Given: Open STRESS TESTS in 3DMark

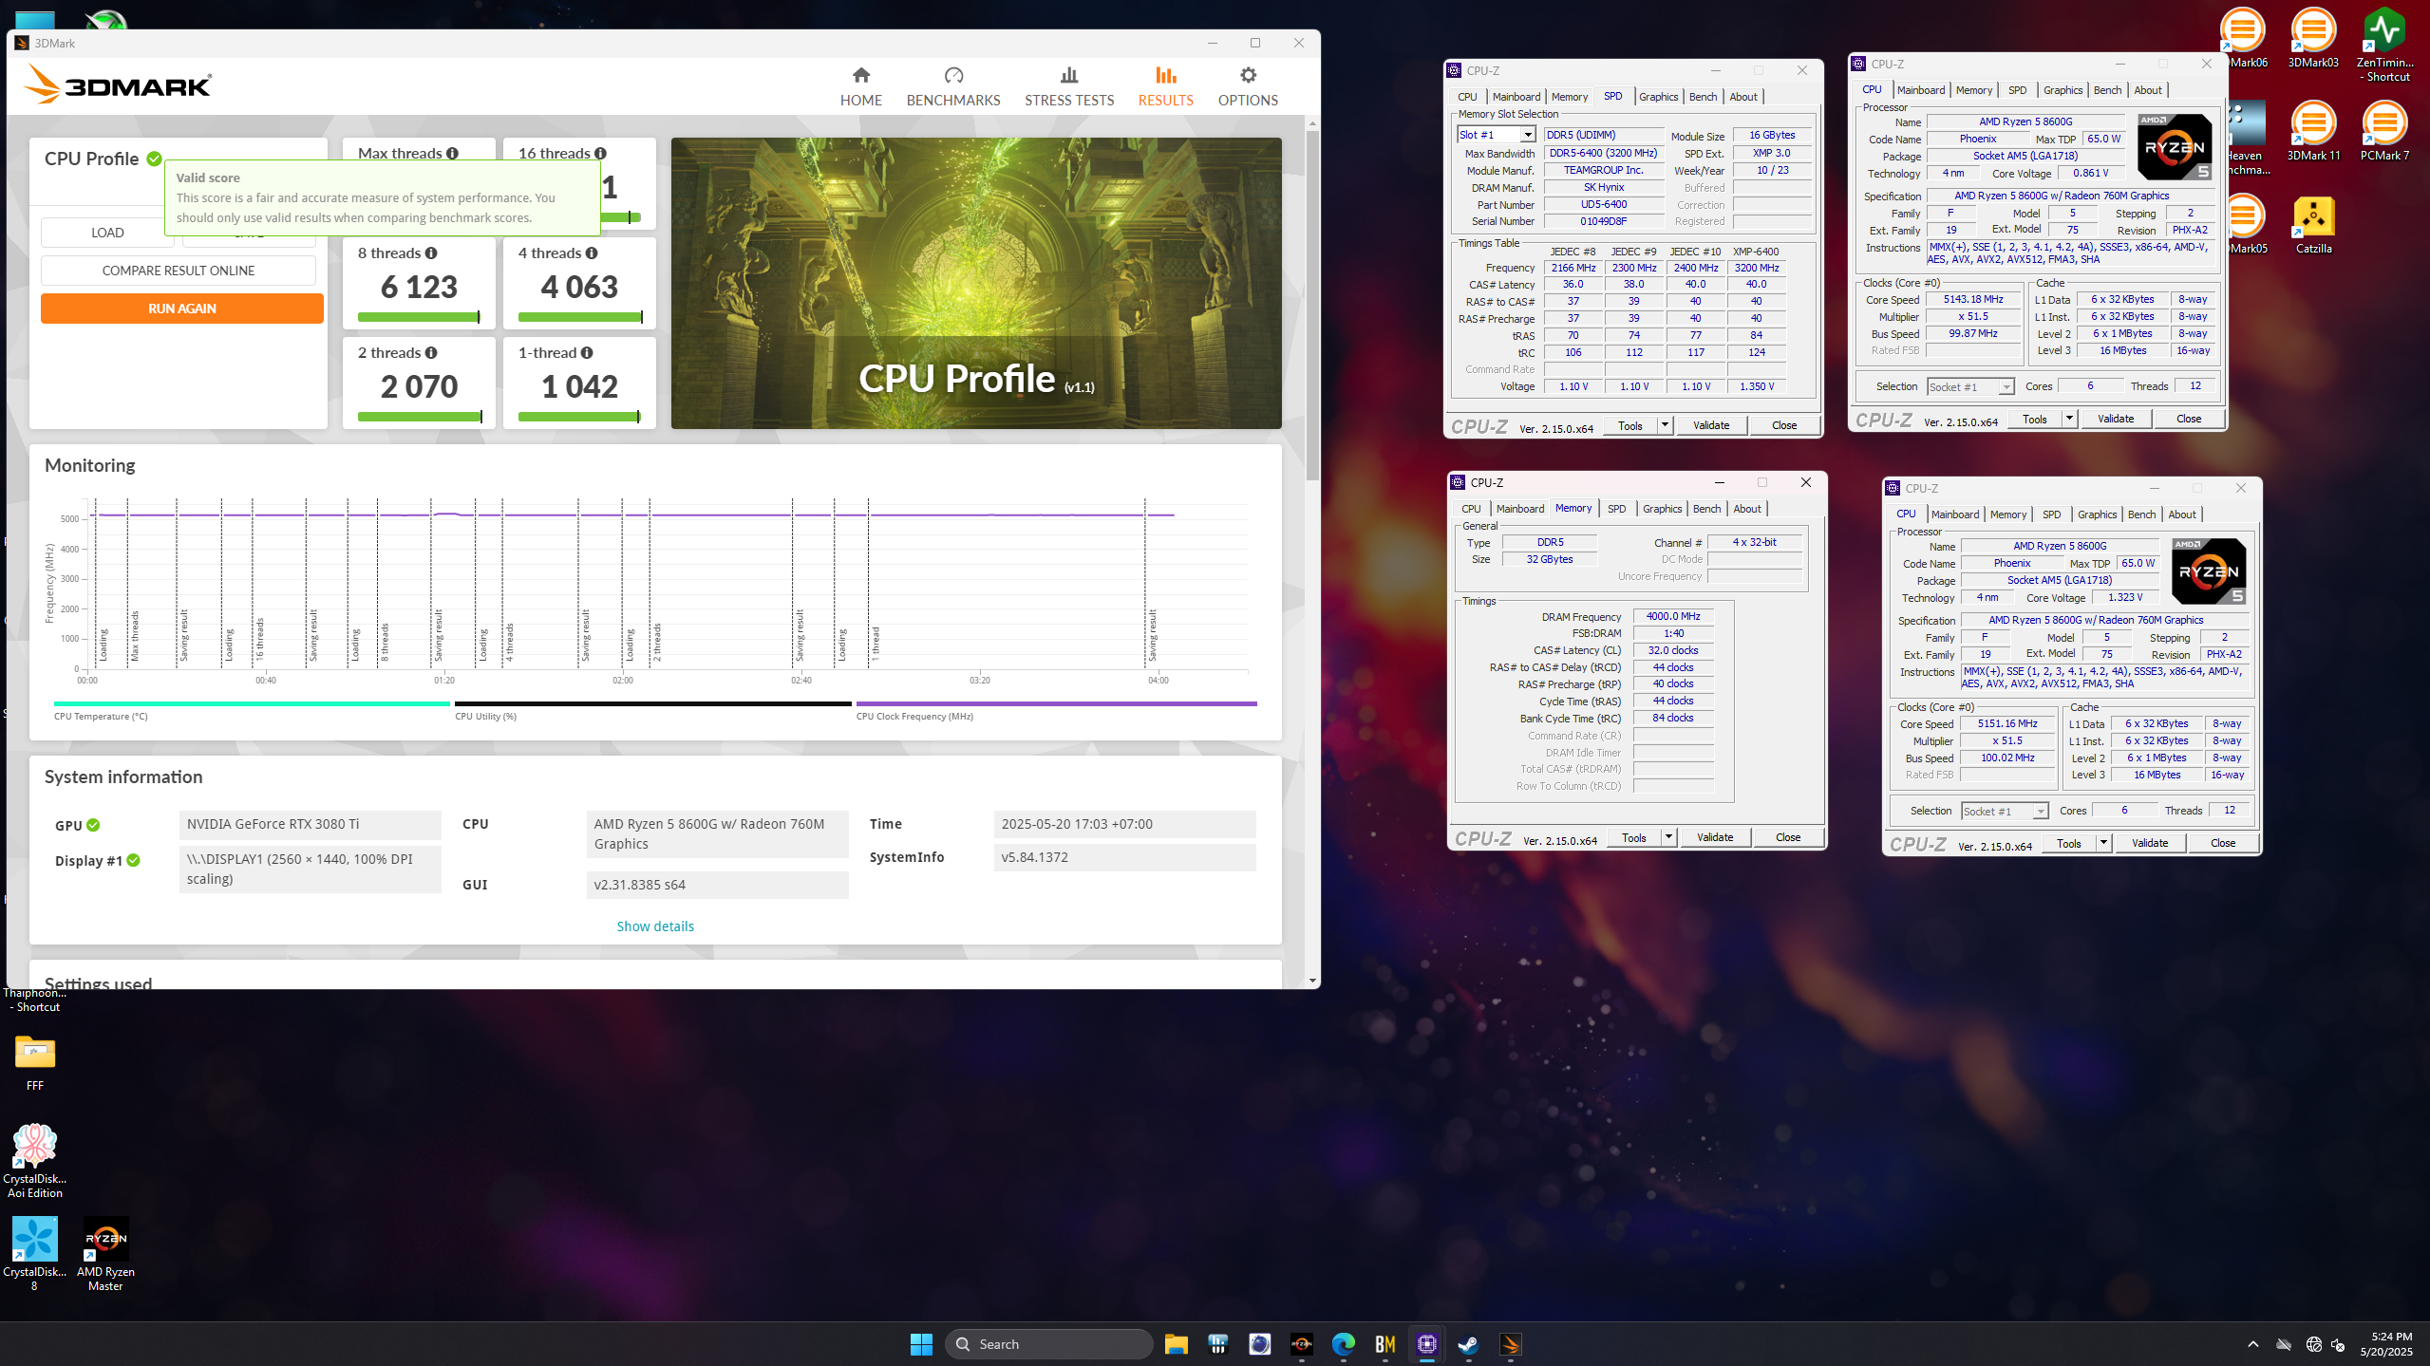Looking at the screenshot, I should pos(1068,85).
